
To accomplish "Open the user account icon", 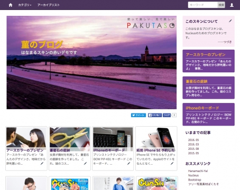I will click(232, 5).
